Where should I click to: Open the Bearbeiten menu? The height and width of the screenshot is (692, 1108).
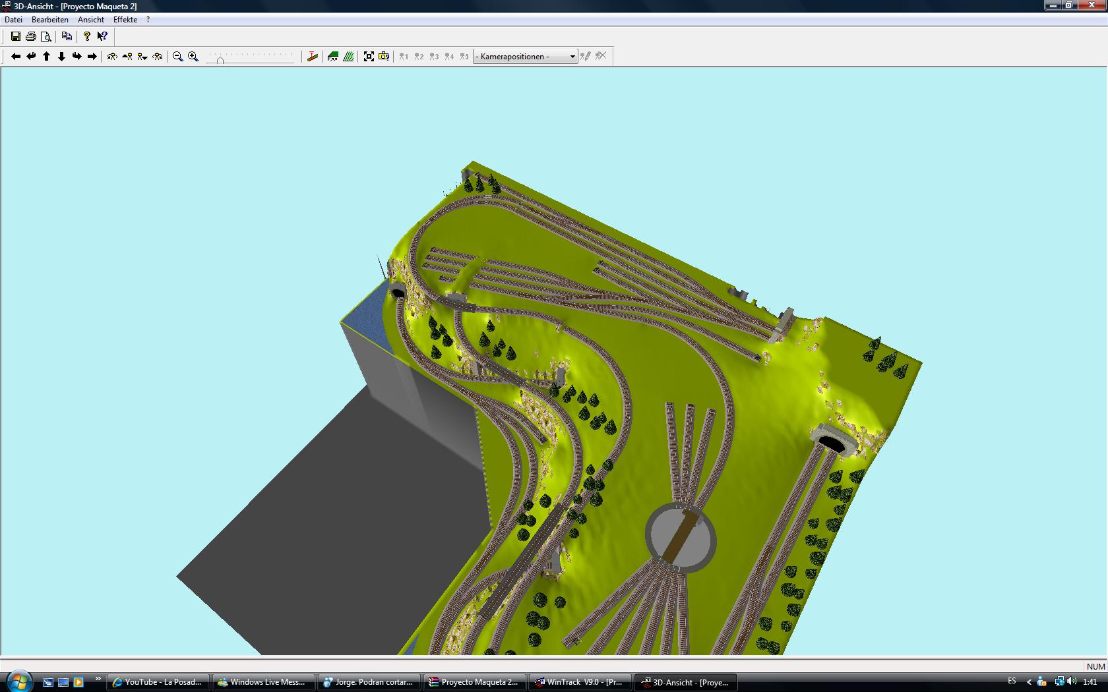pos(50,20)
